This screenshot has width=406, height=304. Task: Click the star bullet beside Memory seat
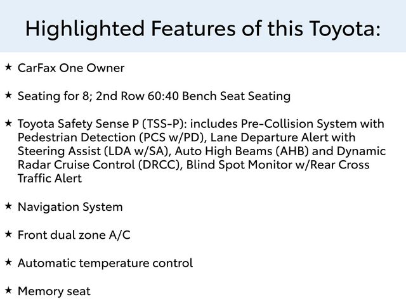click(x=8, y=289)
